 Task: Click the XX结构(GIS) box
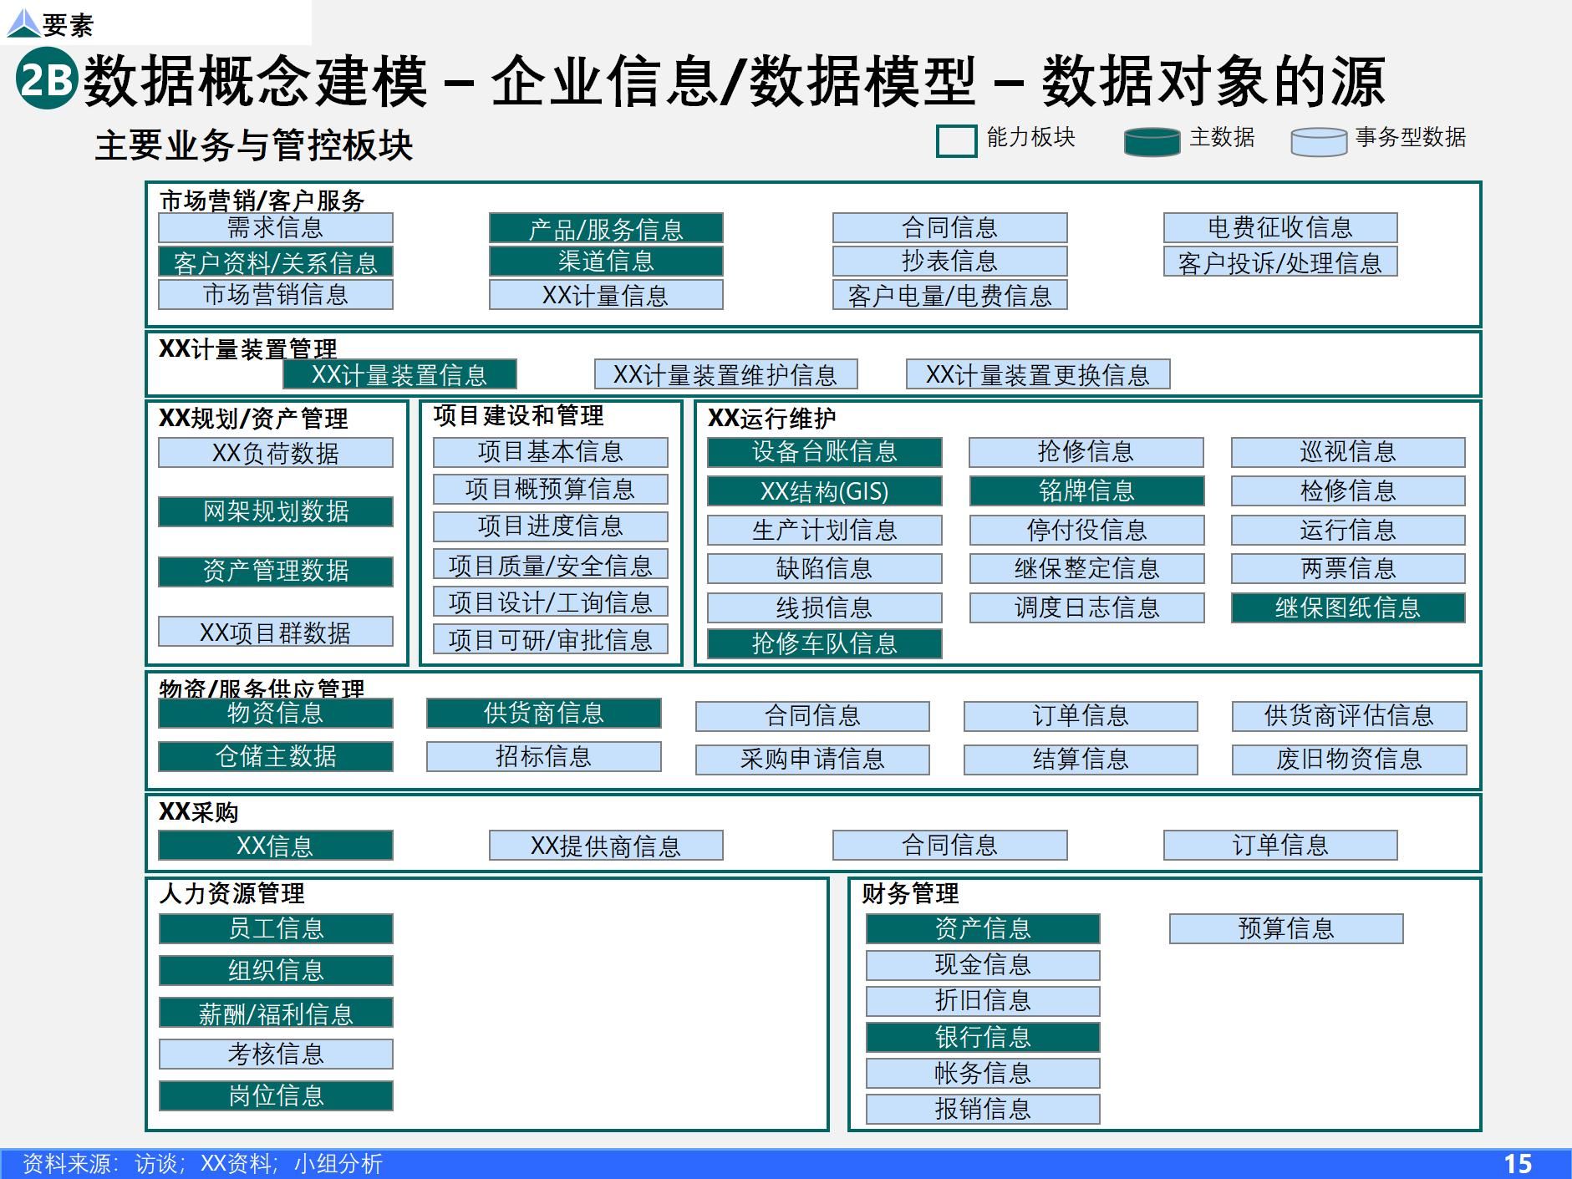pyautogui.click(x=825, y=491)
